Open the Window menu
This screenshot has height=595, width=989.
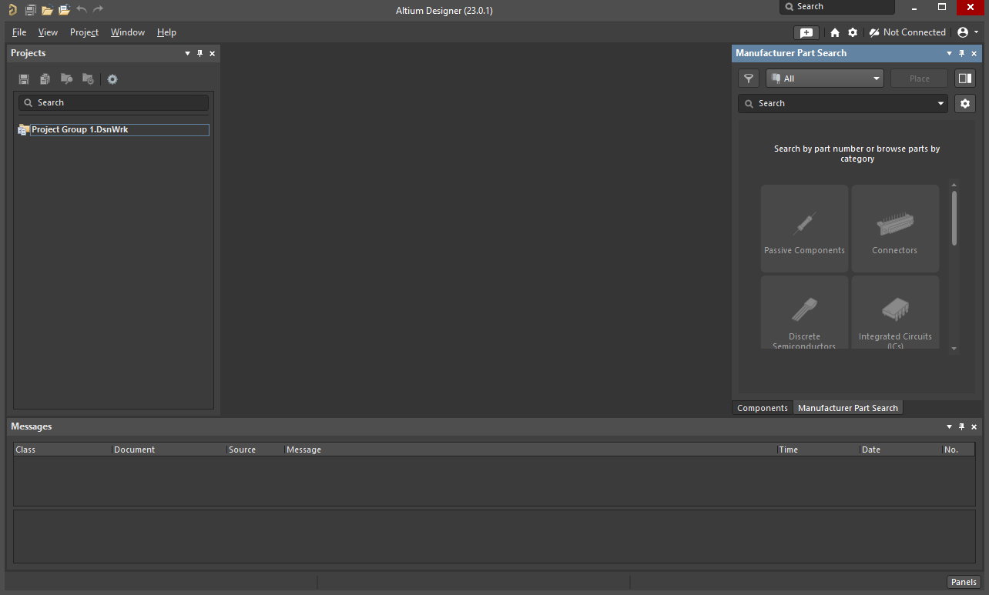point(128,32)
